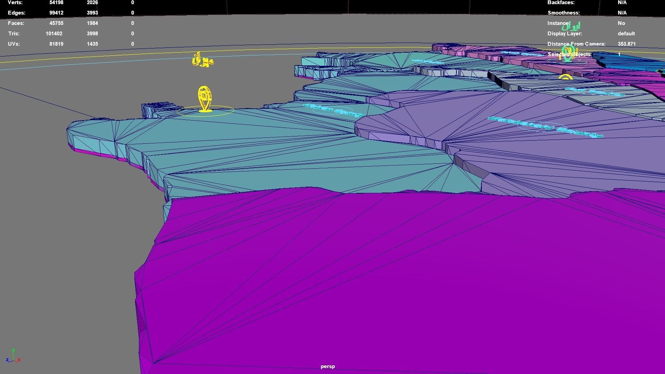Click the Tris total count 101402
The width and height of the screenshot is (665, 374).
coord(54,34)
